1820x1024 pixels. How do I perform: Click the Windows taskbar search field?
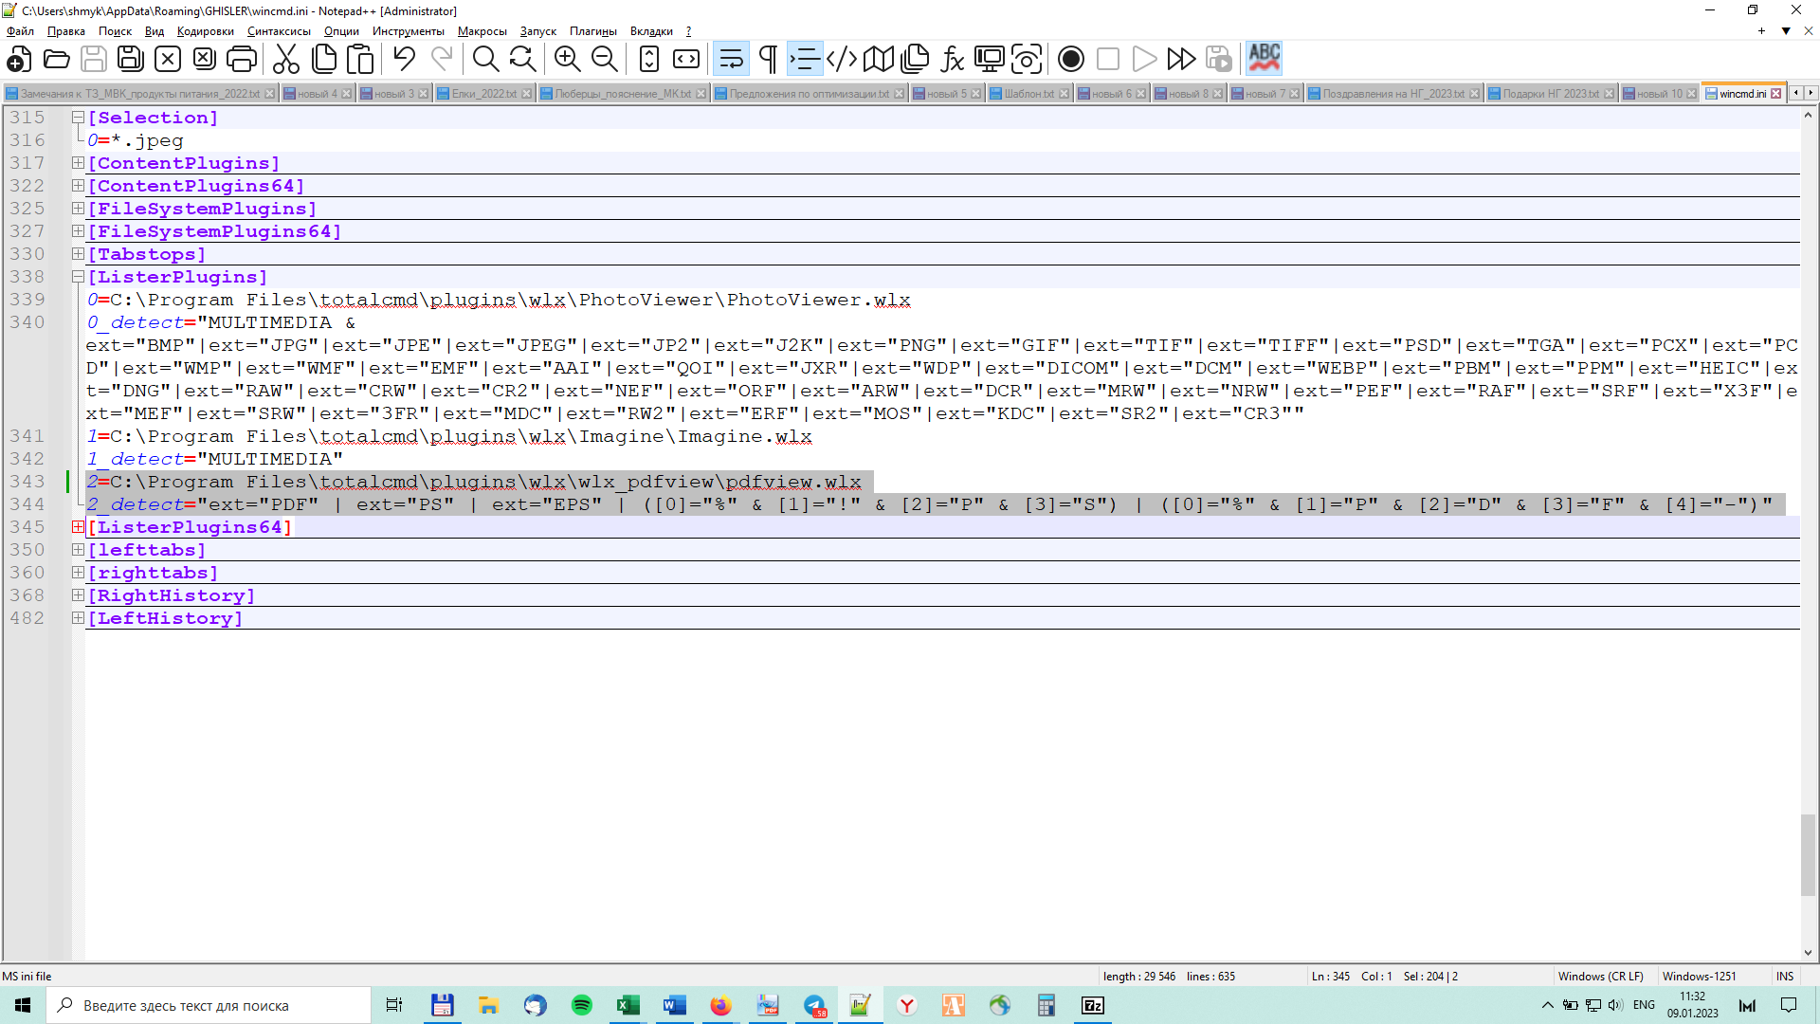tap(209, 1005)
